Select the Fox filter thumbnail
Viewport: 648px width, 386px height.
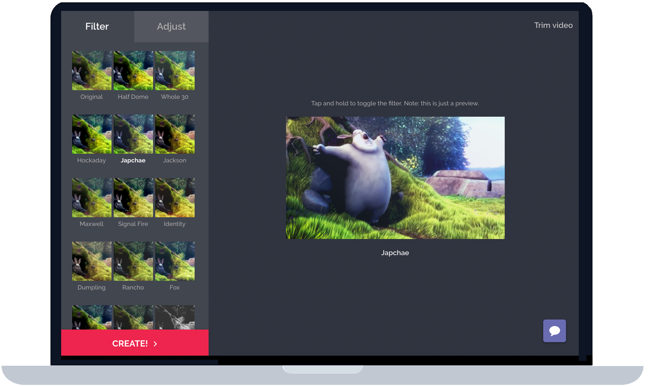[x=175, y=261]
